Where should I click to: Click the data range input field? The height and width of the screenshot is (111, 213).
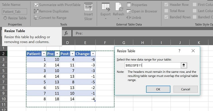tap(153, 65)
